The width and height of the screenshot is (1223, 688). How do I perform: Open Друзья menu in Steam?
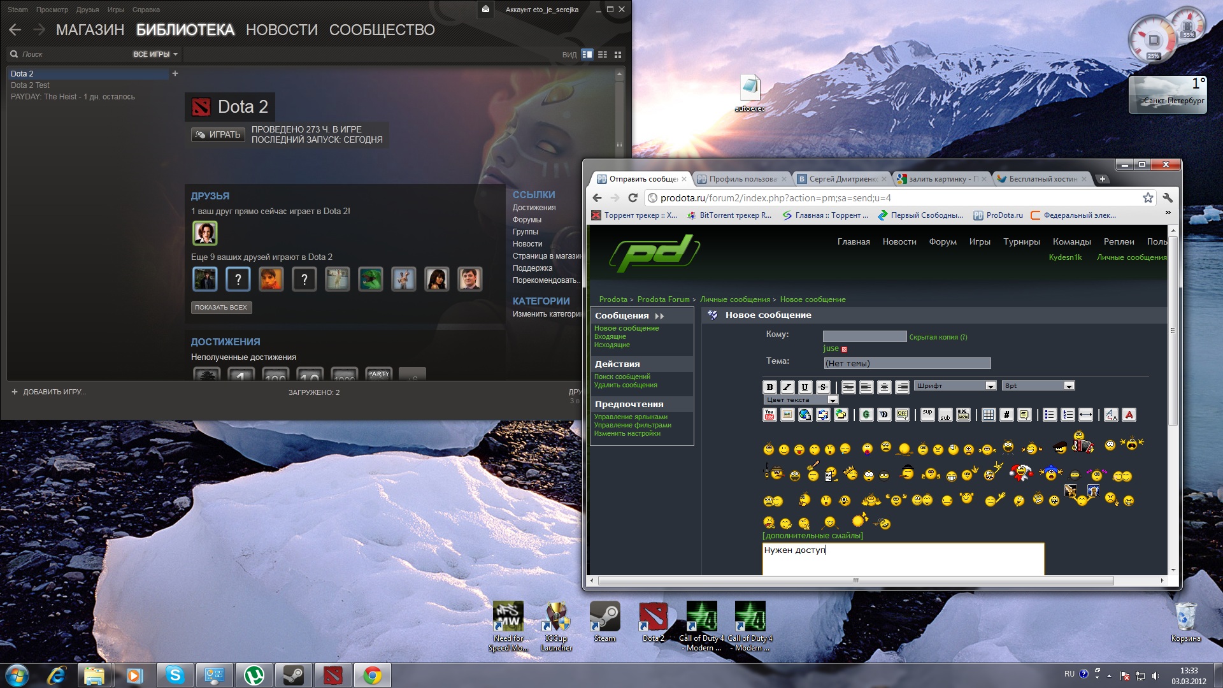[x=87, y=10]
